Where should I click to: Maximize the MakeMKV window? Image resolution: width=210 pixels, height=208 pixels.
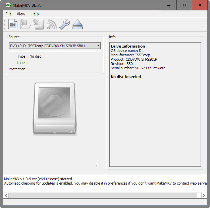pos(185,5)
